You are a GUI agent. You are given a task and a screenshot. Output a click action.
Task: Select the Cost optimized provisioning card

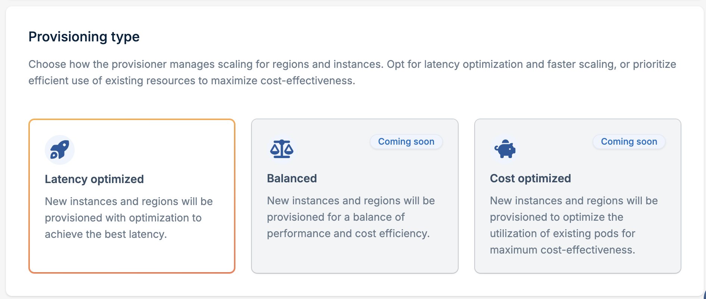[578, 196]
